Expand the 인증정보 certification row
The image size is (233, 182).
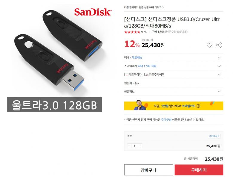(x=174, y=91)
